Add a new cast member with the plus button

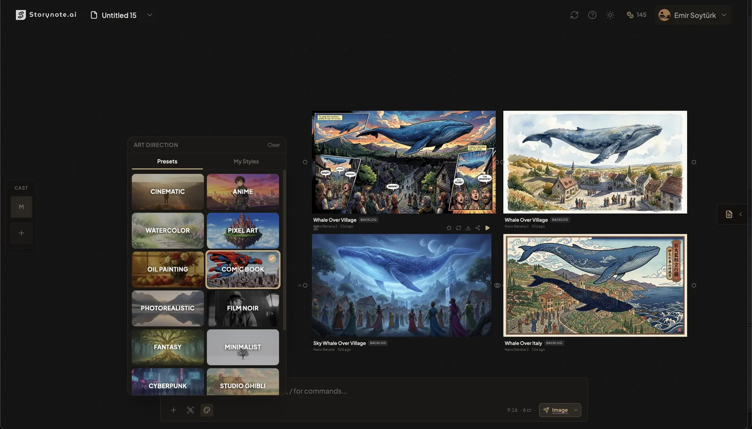click(21, 232)
